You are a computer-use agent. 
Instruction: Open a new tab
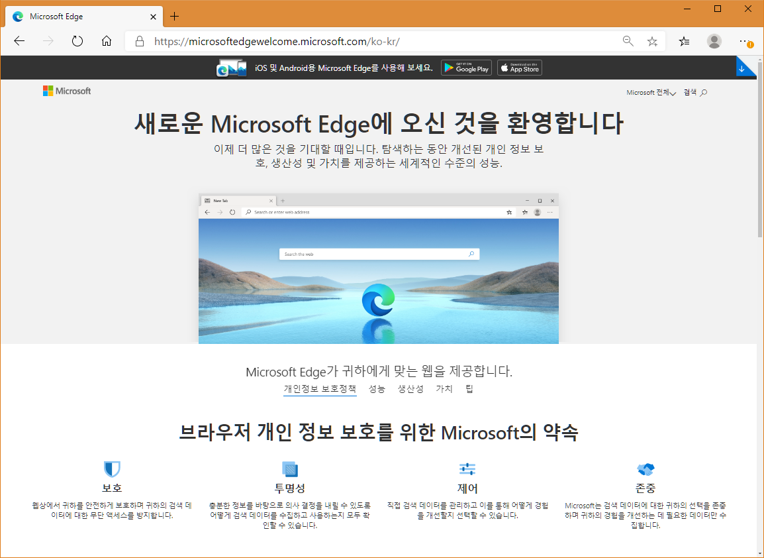[174, 17]
